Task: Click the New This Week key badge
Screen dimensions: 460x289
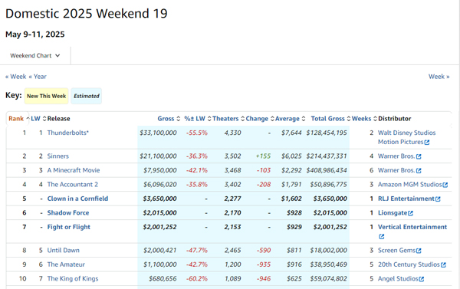Action: pos(46,96)
